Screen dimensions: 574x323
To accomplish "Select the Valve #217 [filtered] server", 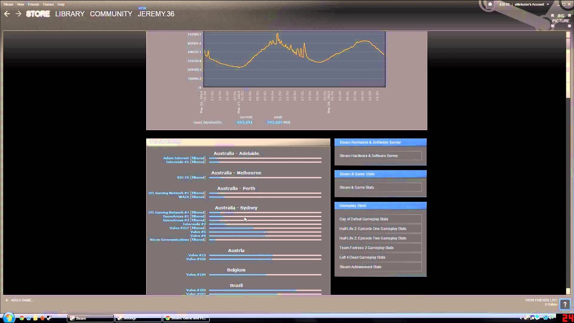I will pyautogui.click(x=187, y=228).
